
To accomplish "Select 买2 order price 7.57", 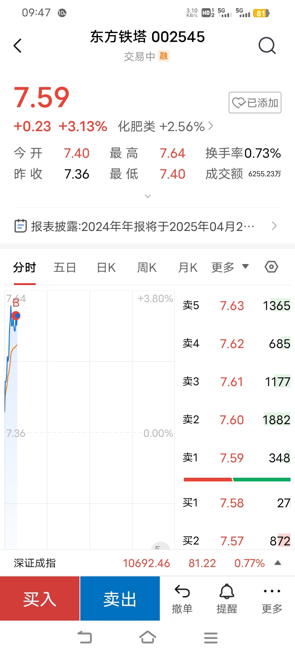I will pyautogui.click(x=232, y=541).
